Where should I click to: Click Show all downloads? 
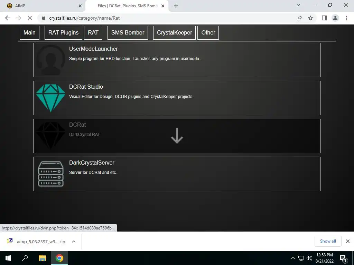pyautogui.click(x=328, y=241)
